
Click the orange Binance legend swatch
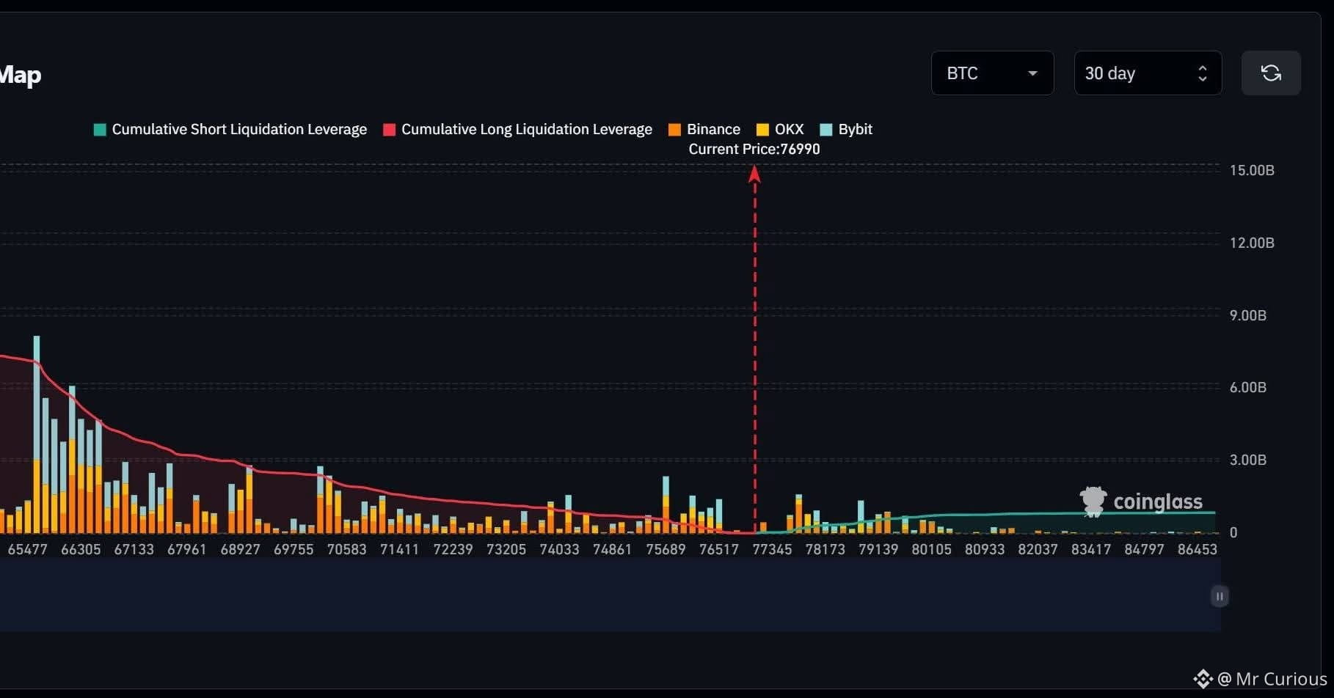click(x=675, y=130)
